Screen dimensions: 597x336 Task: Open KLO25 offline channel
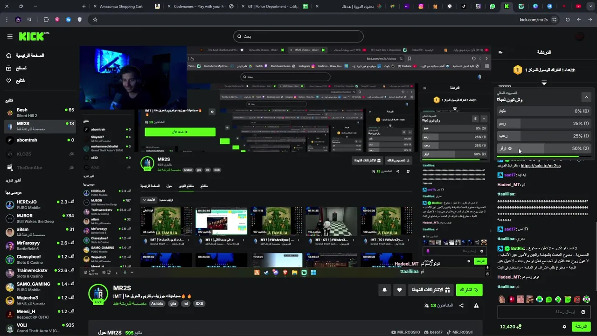pos(40,154)
